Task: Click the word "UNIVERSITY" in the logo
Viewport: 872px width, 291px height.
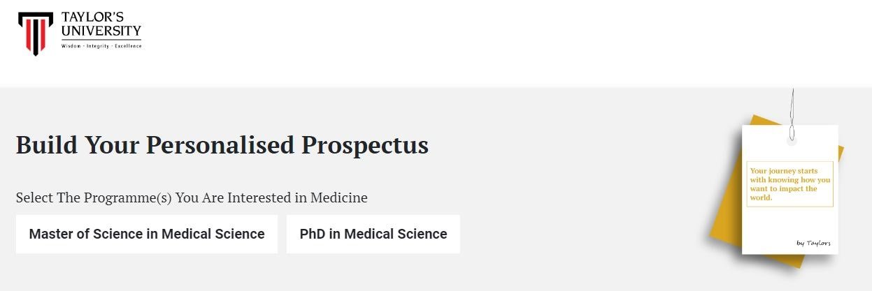Action: coord(101,31)
